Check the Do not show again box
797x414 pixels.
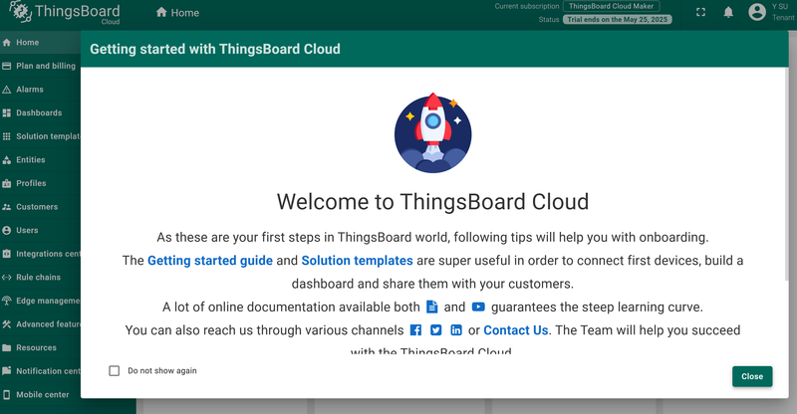(115, 371)
